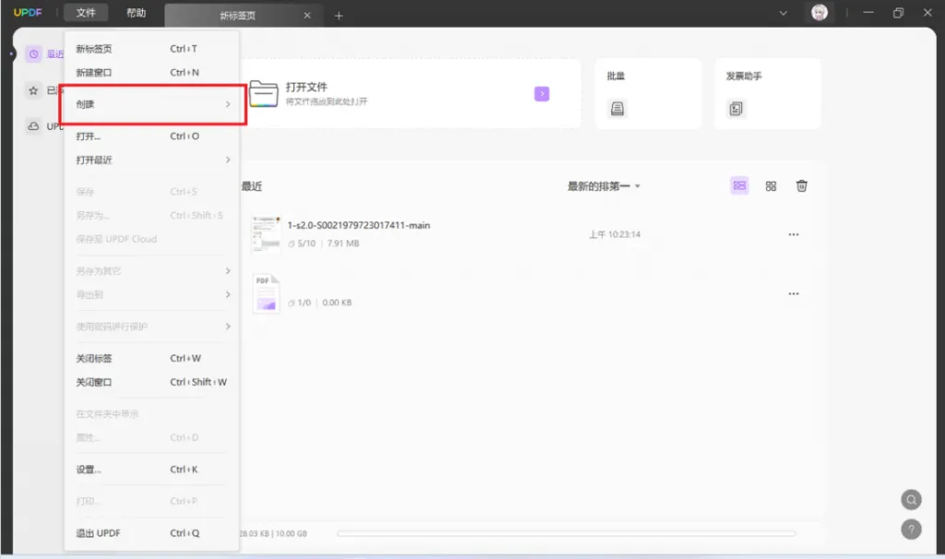Click the 打开文件 label

[306, 87]
